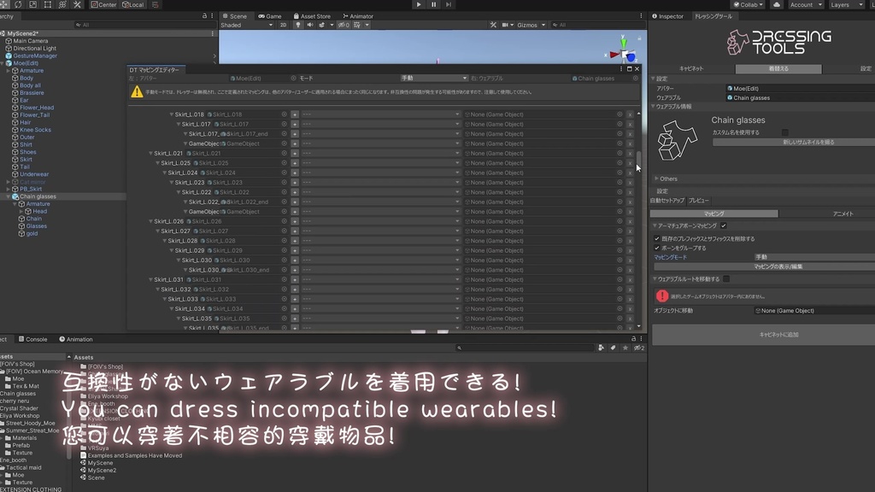875x492 pixels.
Task: Collapse the Skirt_L.021 tree item
Action: (x=150, y=153)
